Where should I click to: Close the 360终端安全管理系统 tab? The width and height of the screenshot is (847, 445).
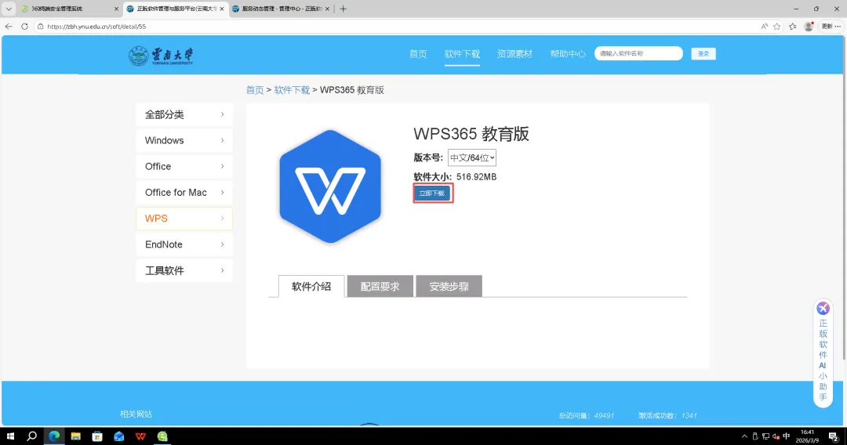tap(116, 9)
